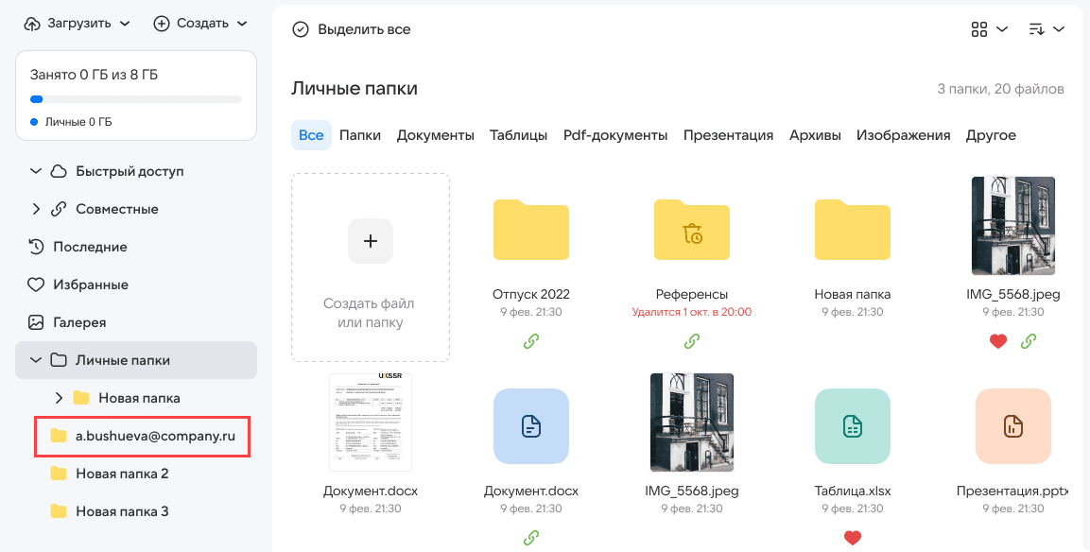1090x552 pixels.
Task: Expand Новая папка in the sidebar tree
Action: [60, 398]
